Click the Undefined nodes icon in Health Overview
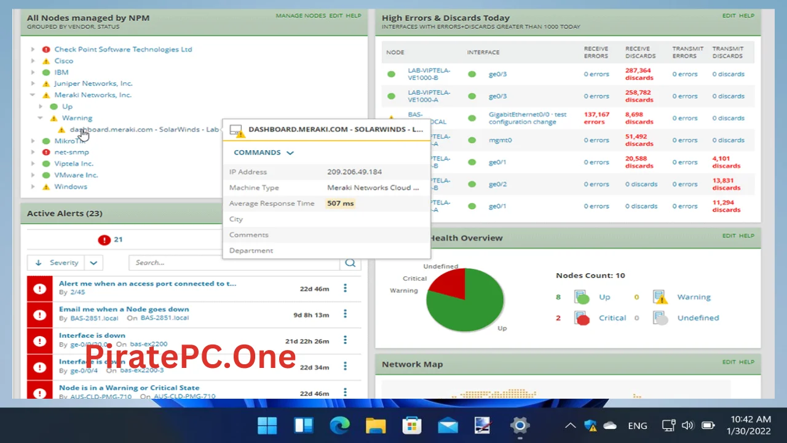787x443 pixels. (x=660, y=318)
